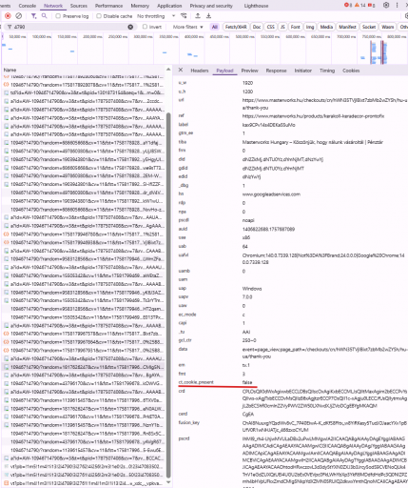Select the ec_mode parameter name
Viewport: 408px width, 488px height.
coord(187,315)
